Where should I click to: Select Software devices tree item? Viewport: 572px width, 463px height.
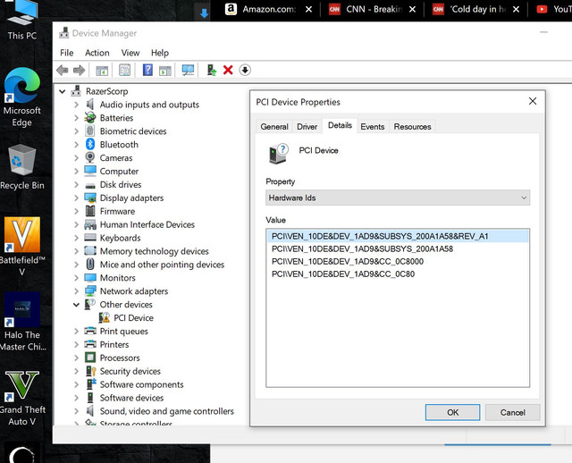(131, 398)
